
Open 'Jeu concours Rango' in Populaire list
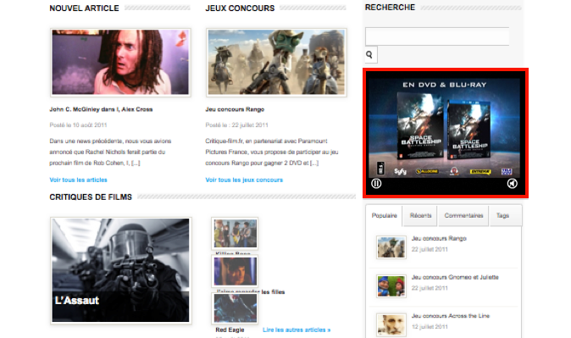pos(439,239)
